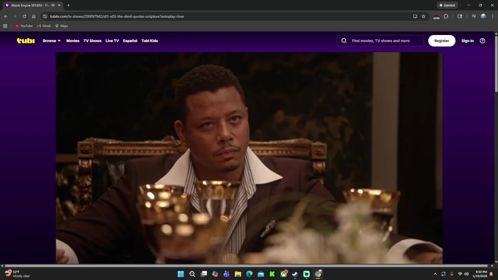Open the green K app on taskbar
The image size is (498, 280).
point(272,274)
